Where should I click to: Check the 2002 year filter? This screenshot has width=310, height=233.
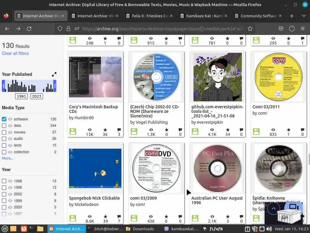4,194
